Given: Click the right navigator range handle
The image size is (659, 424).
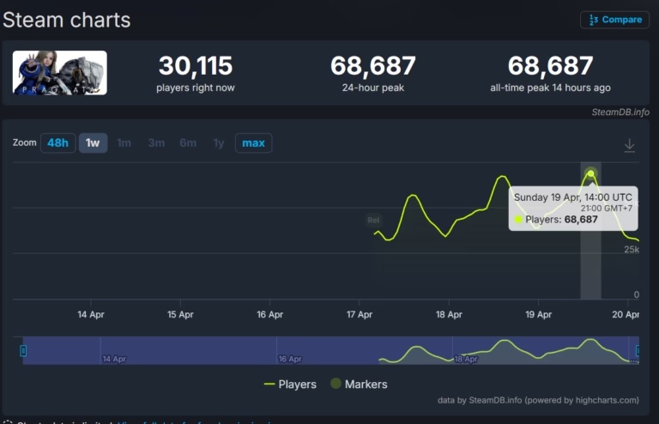Looking at the screenshot, I should click(636, 350).
